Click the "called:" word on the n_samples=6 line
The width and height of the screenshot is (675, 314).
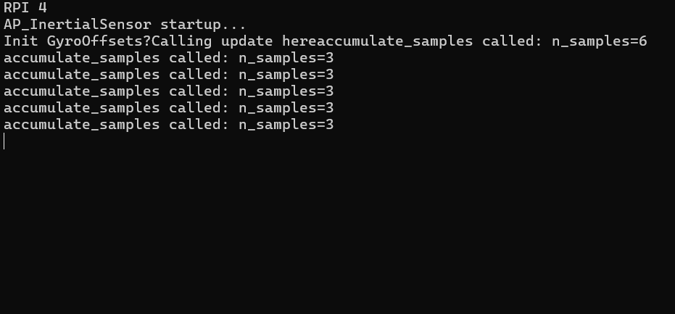point(513,41)
